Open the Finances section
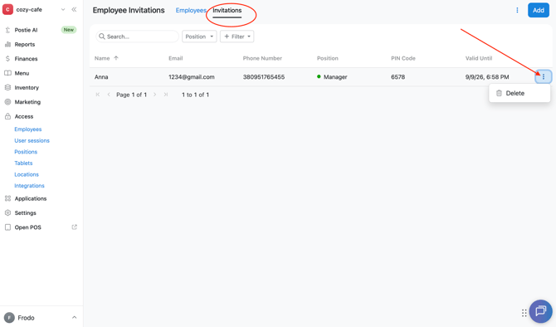Screen dimensions: 556x327 click(26, 59)
